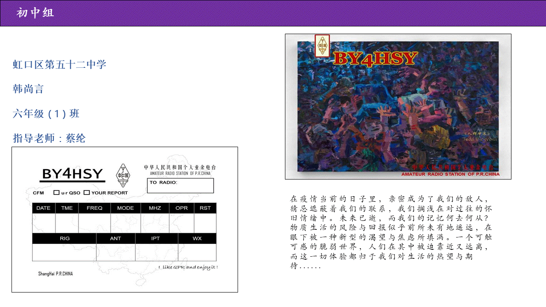Click the ANT column header
This screenshot has height=307, width=546.
(116, 238)
